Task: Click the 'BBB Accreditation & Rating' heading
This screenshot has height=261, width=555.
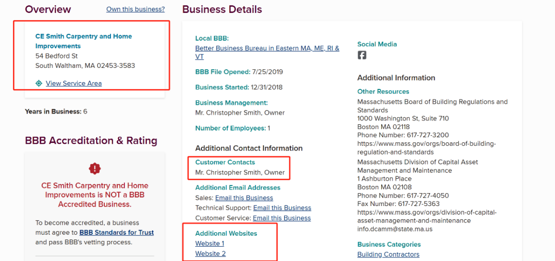Action: point(91,140)
